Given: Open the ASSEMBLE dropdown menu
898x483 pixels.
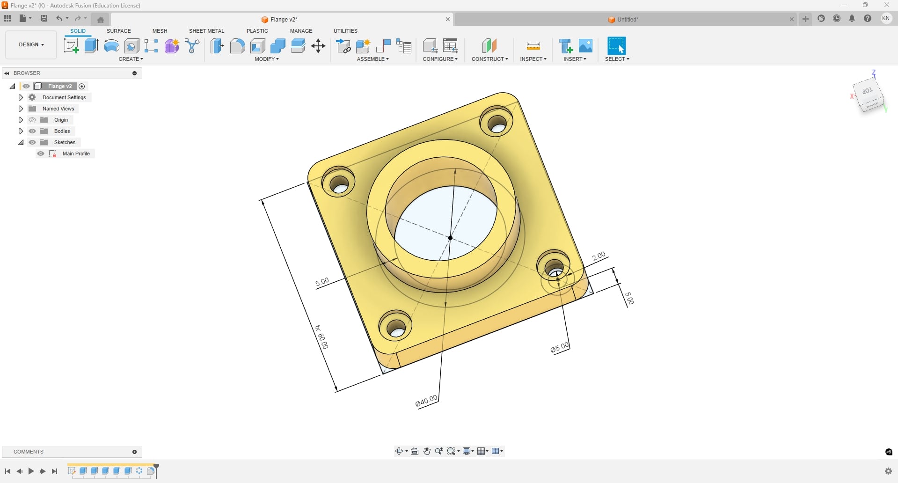Looking at the screenshot, I should click(x=373, y=59).
